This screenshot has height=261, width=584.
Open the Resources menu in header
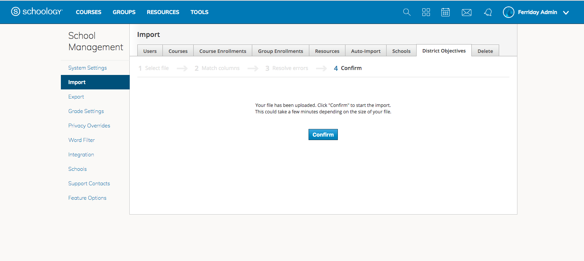point(163,12)
